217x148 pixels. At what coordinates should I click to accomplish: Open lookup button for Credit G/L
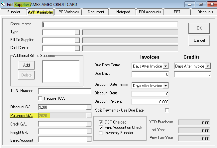(x=89, y=124)
